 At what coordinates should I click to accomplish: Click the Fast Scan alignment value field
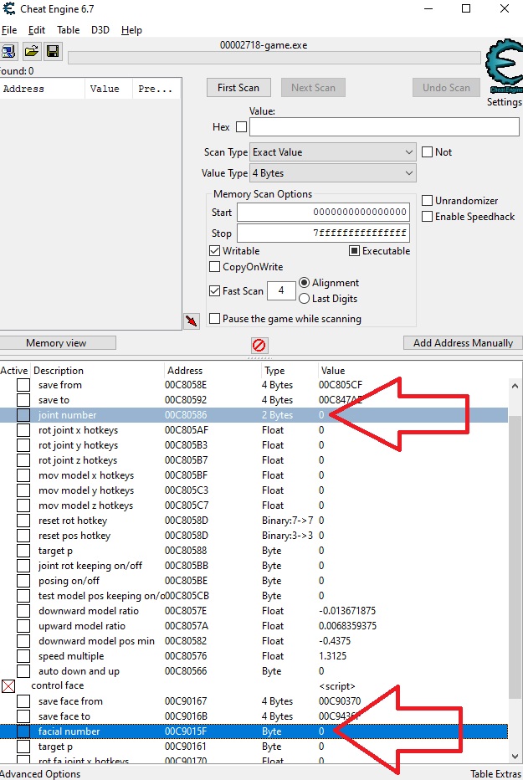pos(281,290)
